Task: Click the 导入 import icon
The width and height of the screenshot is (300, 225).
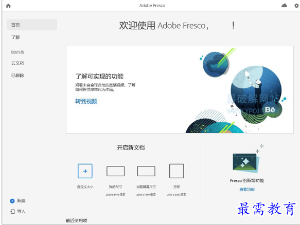Action: [x=12, y=211]
